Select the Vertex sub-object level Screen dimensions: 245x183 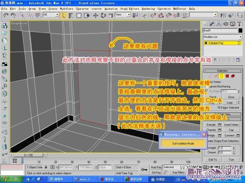[x=210, y=76]
